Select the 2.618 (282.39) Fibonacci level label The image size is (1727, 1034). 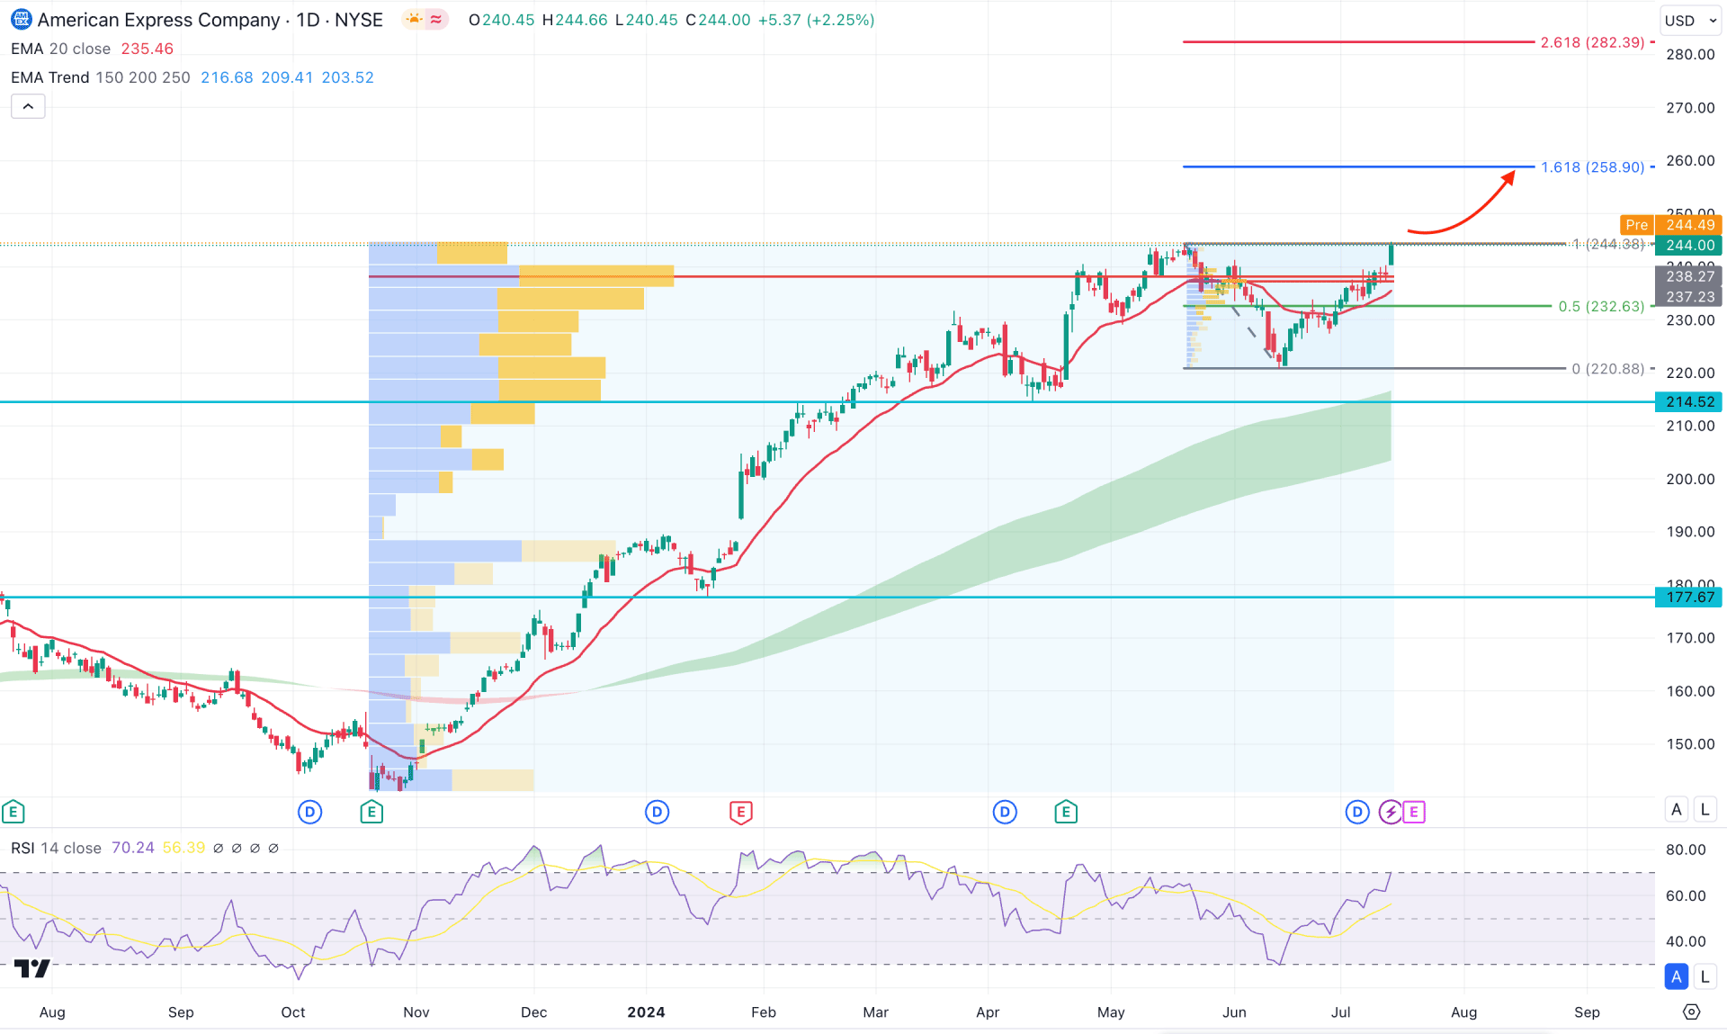pyautogui.click(x=1592, y=42)
